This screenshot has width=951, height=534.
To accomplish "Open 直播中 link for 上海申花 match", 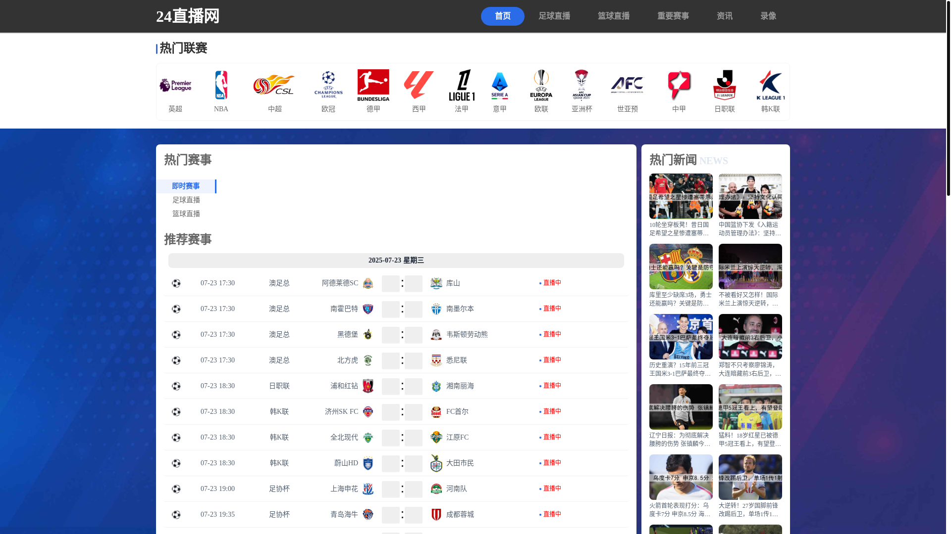I will coord(550,489).
